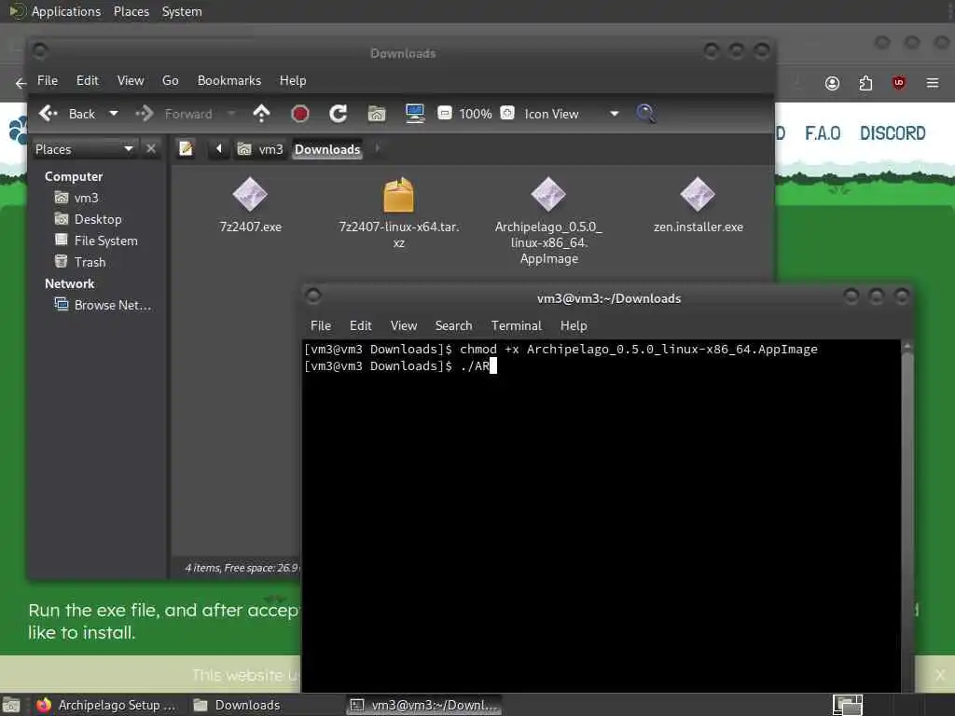
Task: Open the Computer toolbar icon
Action: coord(415,114)
